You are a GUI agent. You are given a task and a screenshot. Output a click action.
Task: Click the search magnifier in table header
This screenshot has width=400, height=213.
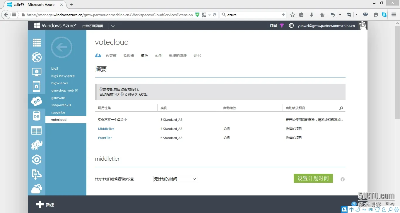[341, 108]
